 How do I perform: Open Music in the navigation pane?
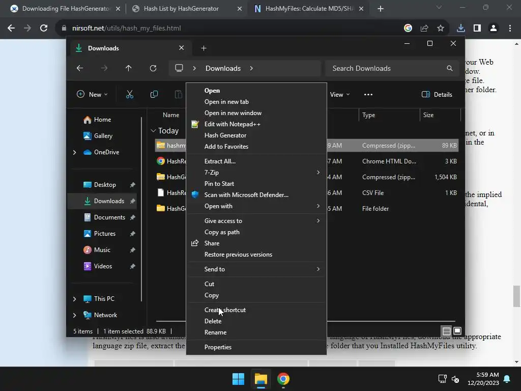pyautogui.click(x=102, y=249)
